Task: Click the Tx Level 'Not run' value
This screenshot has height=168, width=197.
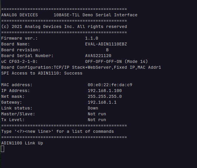Action: (x=97, y=120)
